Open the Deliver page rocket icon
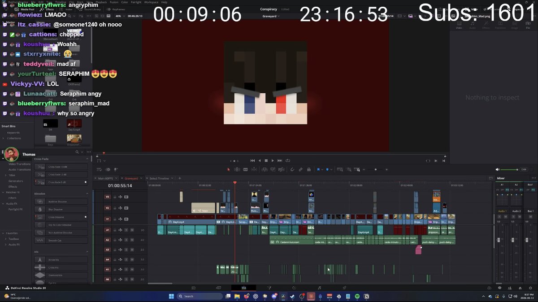The width and height of the screenshot is (538, 302). [344, 288]
